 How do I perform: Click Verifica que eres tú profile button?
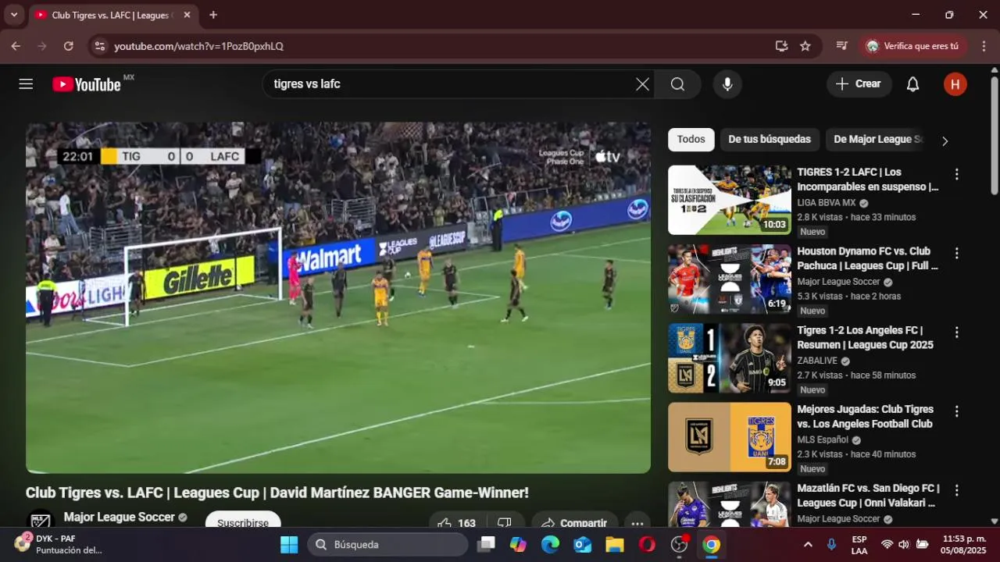[x=912, y=46]
